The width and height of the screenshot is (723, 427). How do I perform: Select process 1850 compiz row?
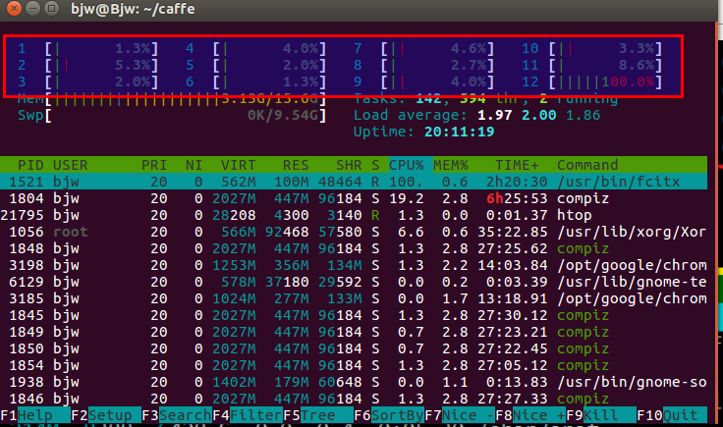point(354,348)
